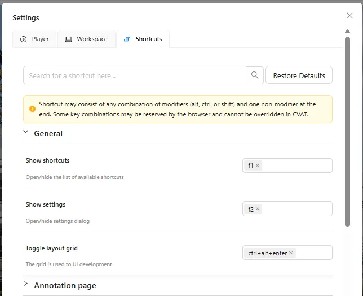Remove the f1 shortcut tag
The image size is (363, 296).
[x=258, y=165]
